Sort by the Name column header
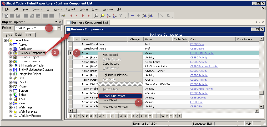The width and height of the screenshot is (267, 127). pos(104,39)
